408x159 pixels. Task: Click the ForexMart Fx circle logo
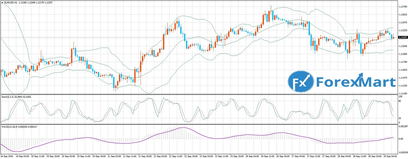(x=301, y=81)
